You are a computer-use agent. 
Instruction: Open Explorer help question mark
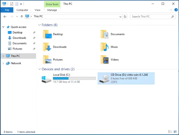[176, 10]
